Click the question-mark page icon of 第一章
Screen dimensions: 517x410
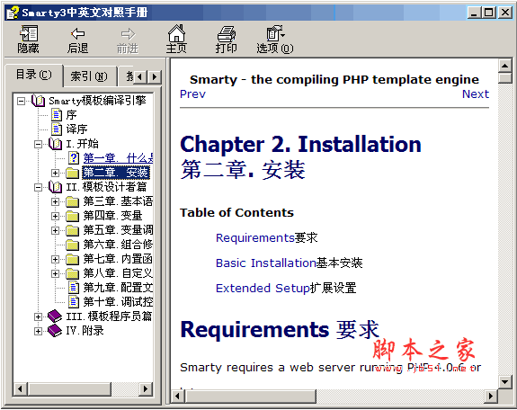click(73, 158)
